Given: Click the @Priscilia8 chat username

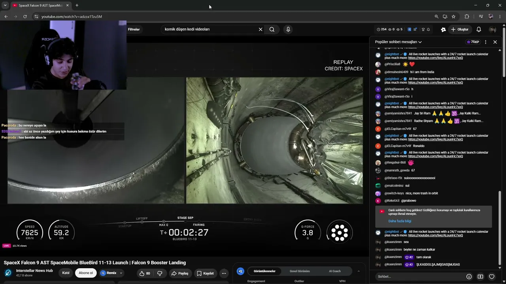Looking at the screenshot, I should 392,64.
